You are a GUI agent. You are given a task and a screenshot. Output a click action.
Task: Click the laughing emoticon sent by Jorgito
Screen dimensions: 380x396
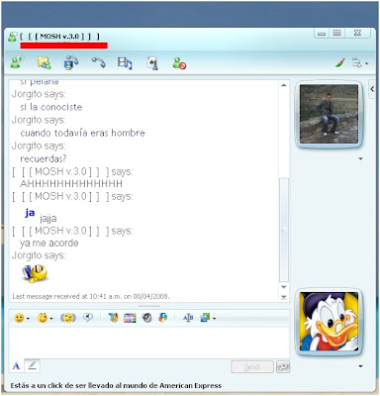(x=35, y=273)
